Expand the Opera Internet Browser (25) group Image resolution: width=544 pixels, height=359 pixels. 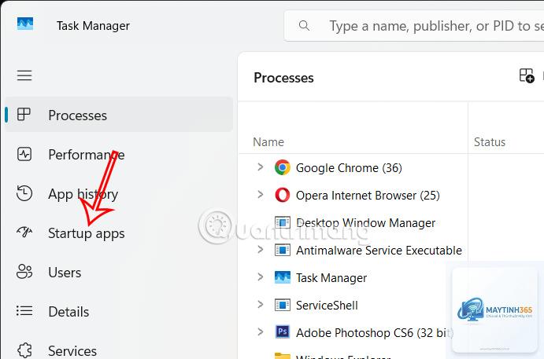(x=261, y=195)
